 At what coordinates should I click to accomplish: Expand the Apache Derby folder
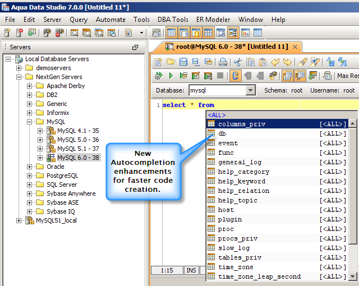coord(29,86)
